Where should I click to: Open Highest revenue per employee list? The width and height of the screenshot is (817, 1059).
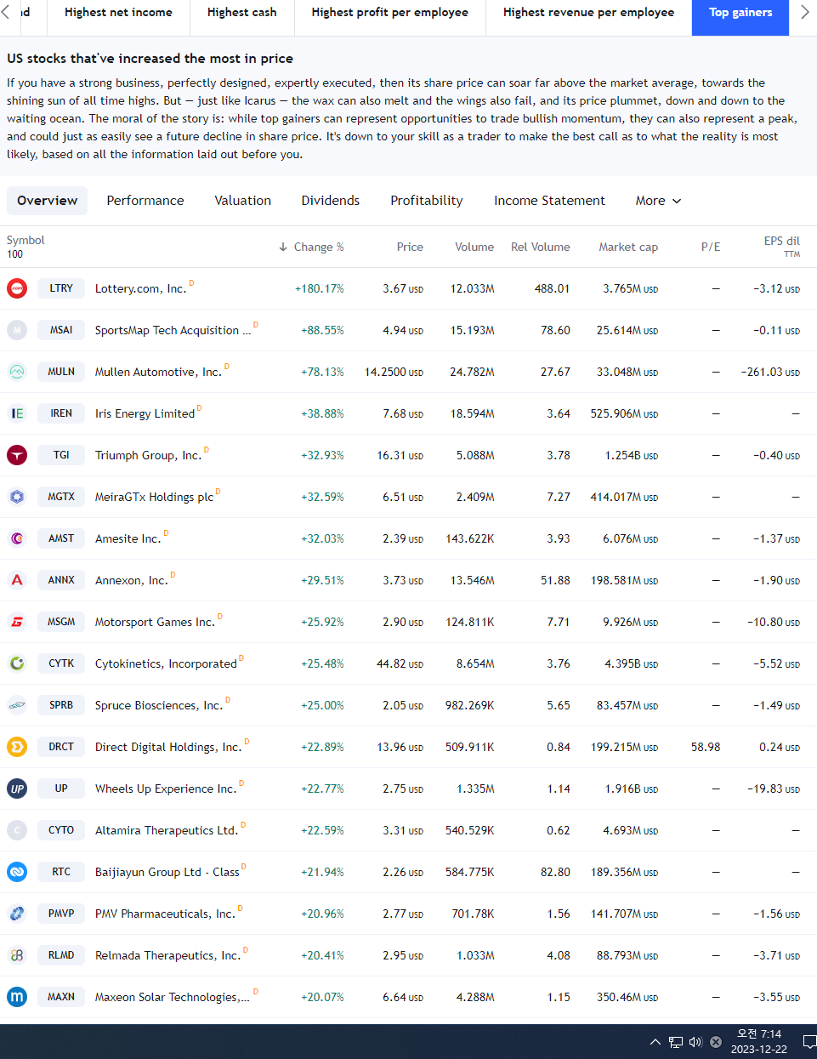point(588,13)
